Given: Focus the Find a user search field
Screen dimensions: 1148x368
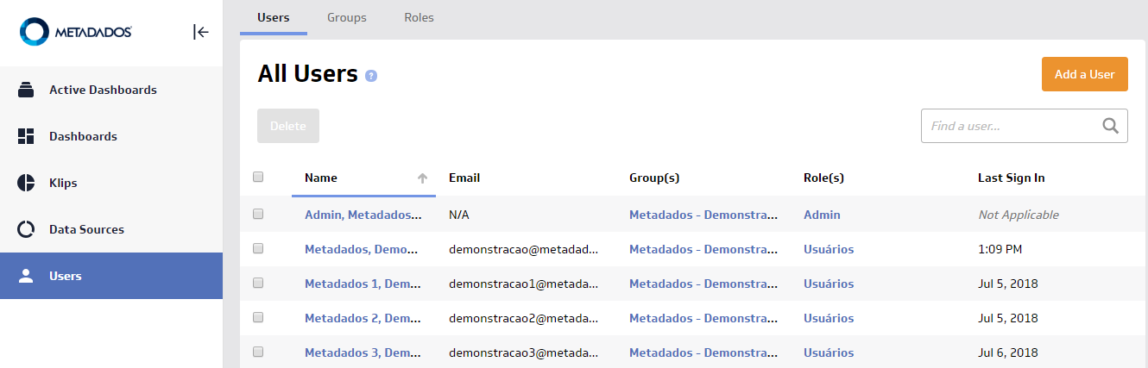Looking at the screenshot, I should [1010, 126].
